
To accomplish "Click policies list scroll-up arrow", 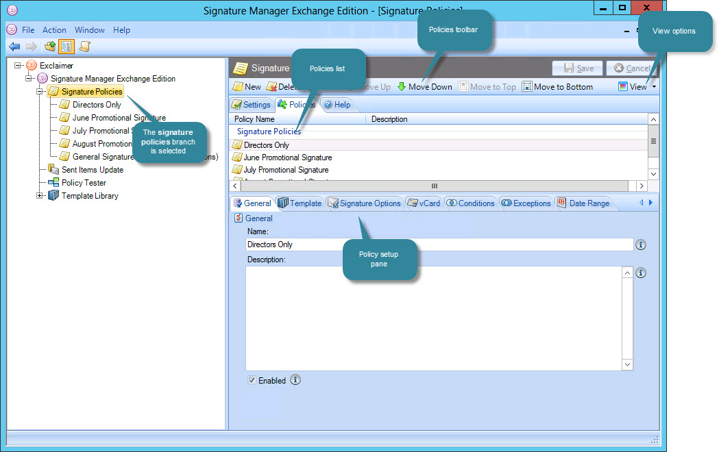I will click(653, 119).
